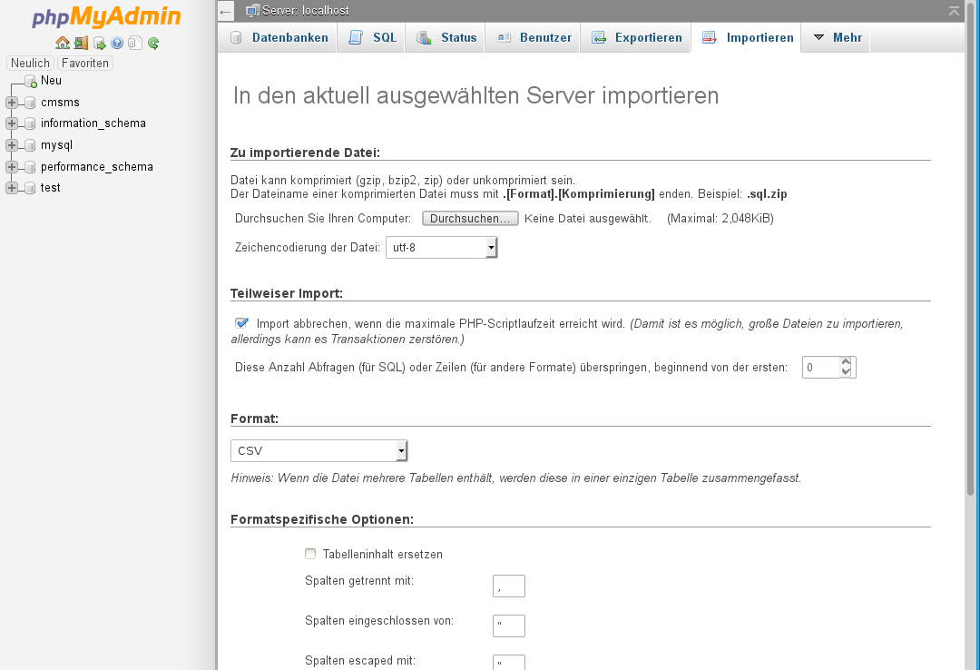The height and width of the screenshot is (670, 980).
Task: Click the collapse page header icon at top right
Action: pyautogui.click(x=954, y=11)
